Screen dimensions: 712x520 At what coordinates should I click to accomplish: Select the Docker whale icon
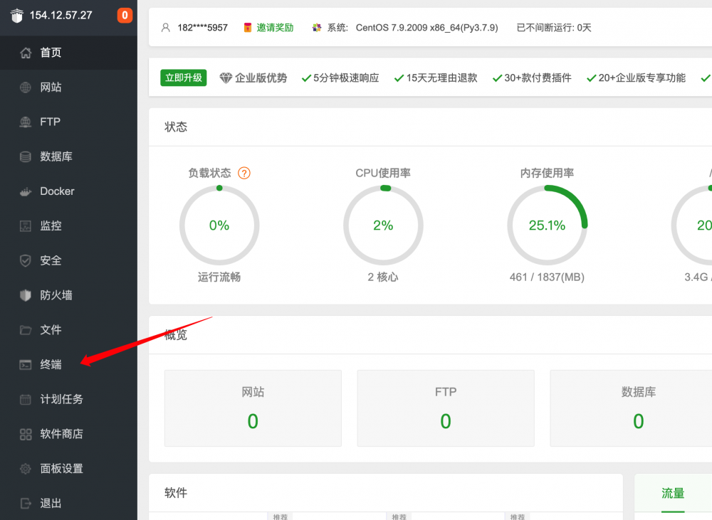26,191
